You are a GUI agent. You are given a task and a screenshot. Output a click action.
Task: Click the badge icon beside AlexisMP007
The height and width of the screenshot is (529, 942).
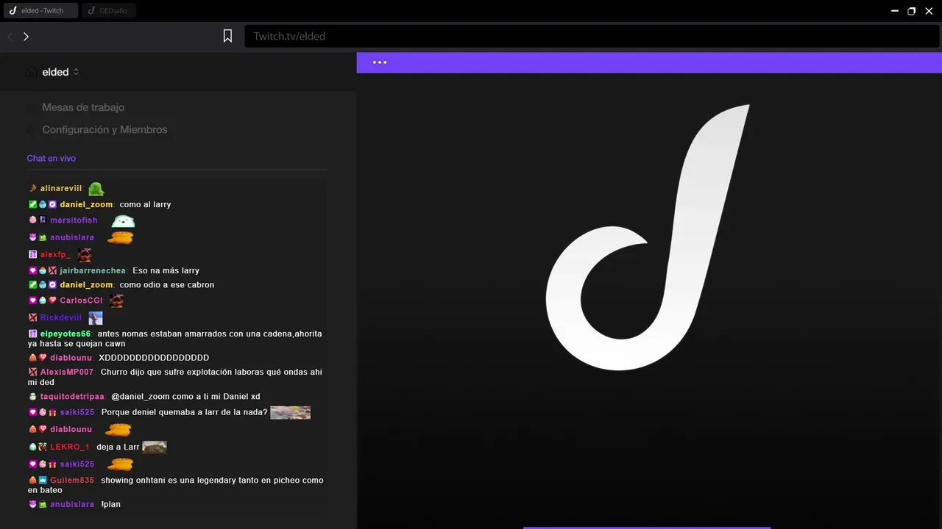[x=32, y=372]
